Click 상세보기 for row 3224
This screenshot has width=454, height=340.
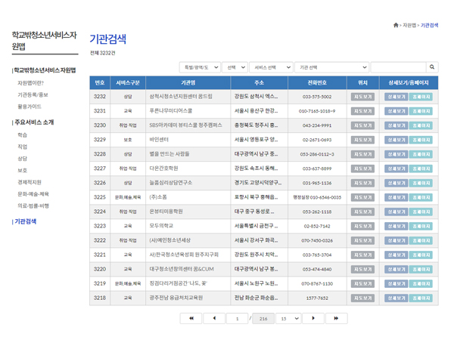pyautogui.click(x=396, y=212)
